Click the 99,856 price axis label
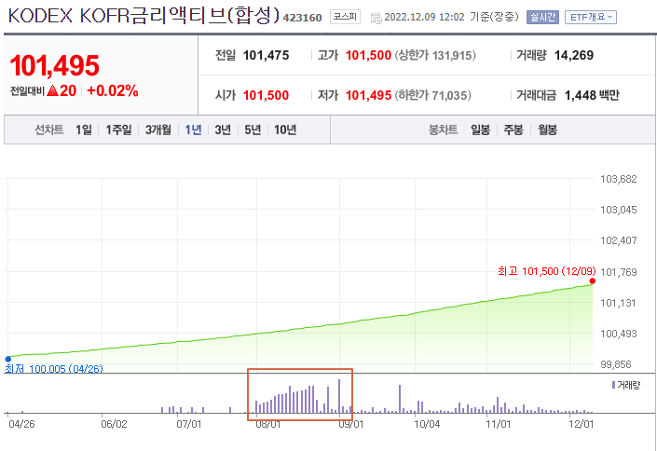The width and height of the screenshot is (657, 451). tap(615, 364)
